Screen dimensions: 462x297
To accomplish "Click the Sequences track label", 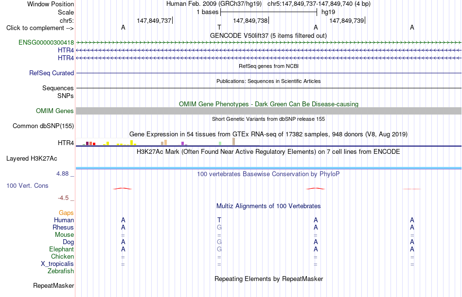I will pos(58,88).
